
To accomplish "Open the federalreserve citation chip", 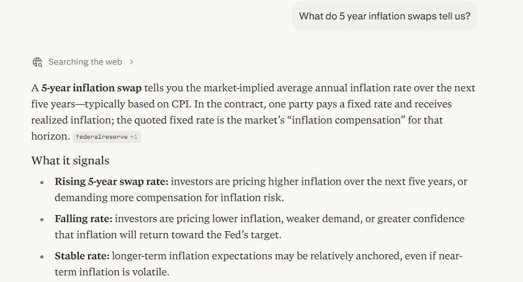I will 107,137.
